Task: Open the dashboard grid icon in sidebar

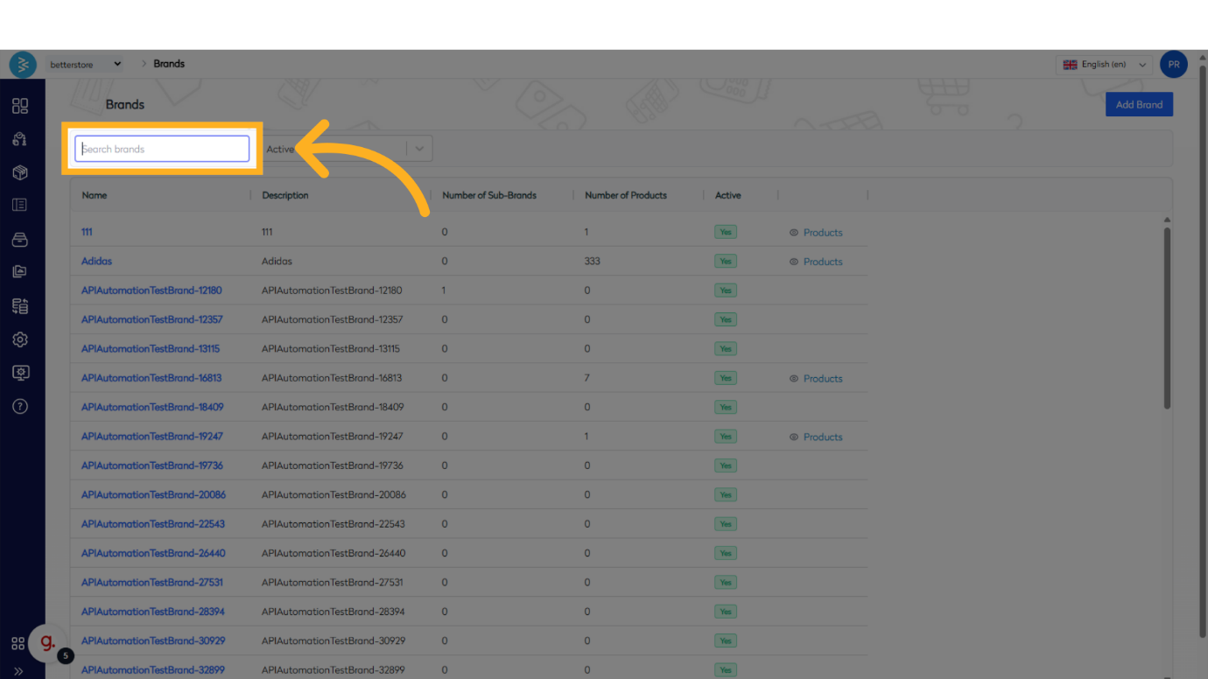Action: pos(20,106)
